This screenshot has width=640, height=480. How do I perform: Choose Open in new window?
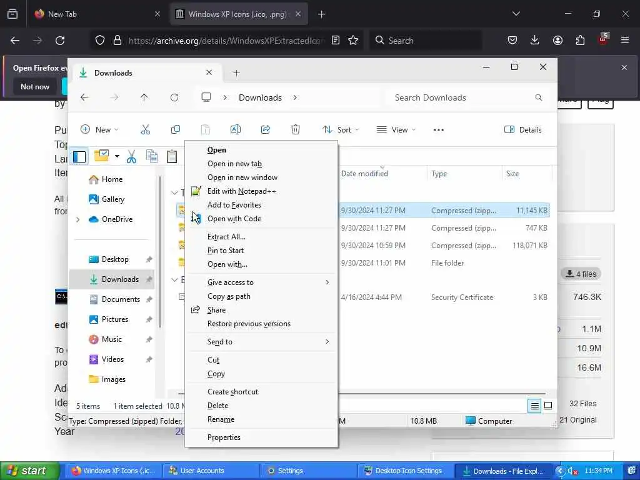[x=261, y=177]
